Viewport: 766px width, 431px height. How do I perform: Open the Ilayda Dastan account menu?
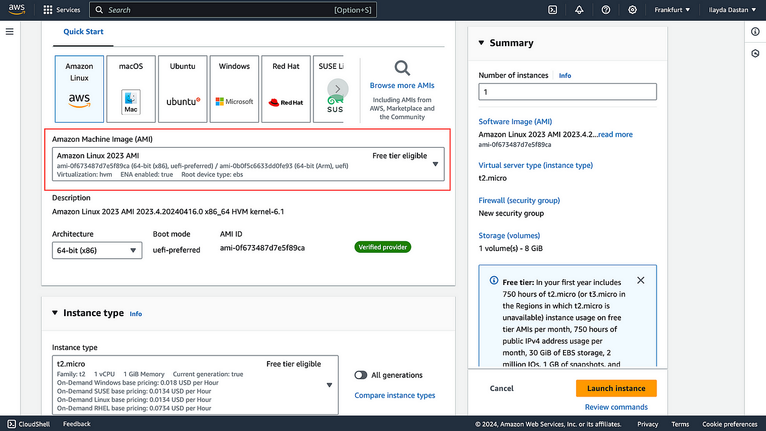point(732,10)
